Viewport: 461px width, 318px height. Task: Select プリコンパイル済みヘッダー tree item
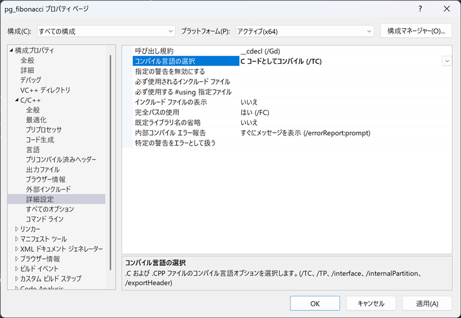61,160
